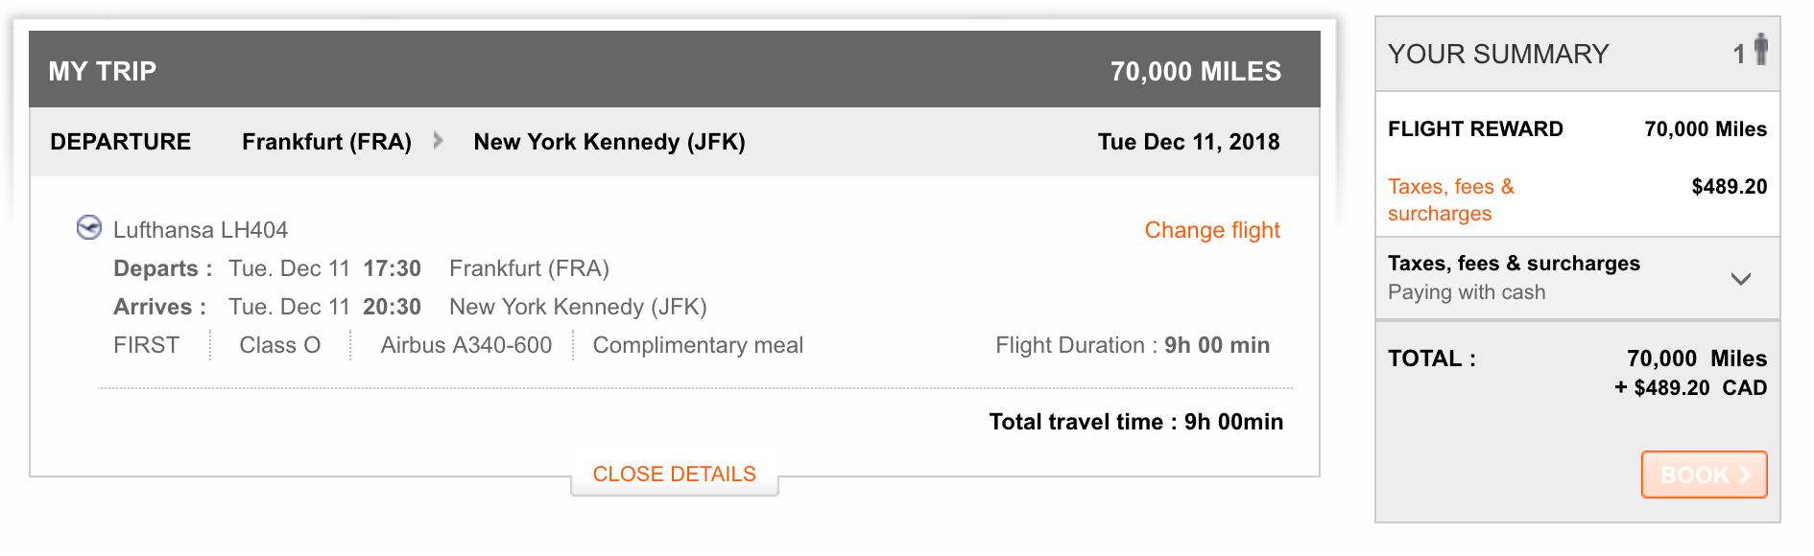
Task: Click the Change flight link
Action: tap(1211, 230)
